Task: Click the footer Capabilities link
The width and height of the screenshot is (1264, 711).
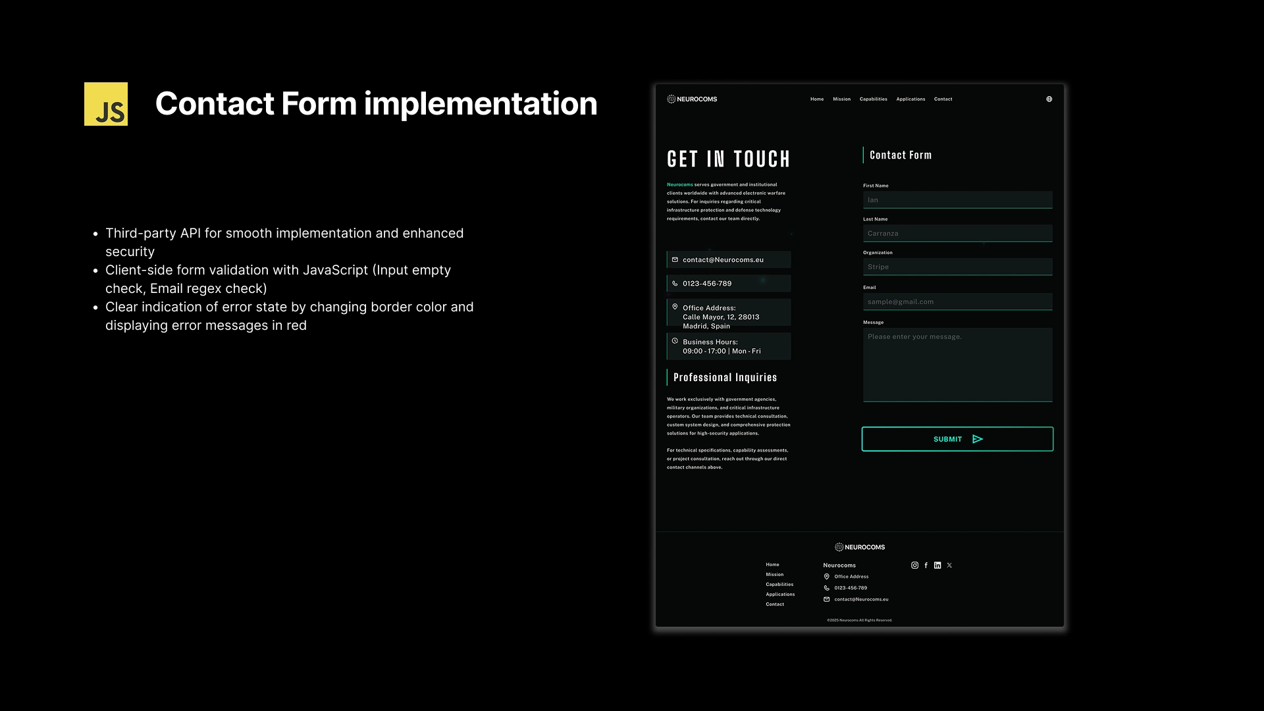Action: click(779, 585)
